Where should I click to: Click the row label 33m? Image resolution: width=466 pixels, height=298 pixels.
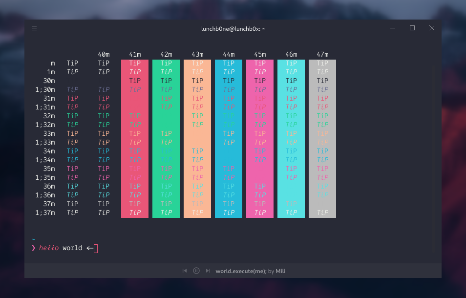[49, 133]
